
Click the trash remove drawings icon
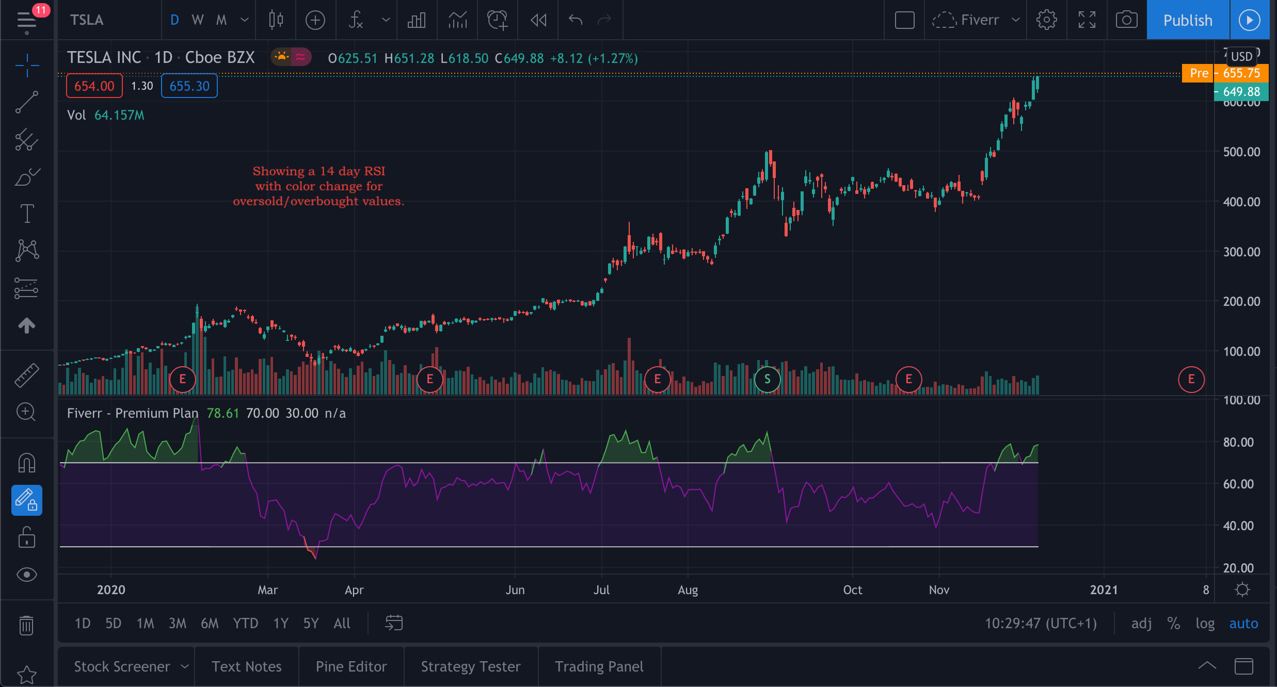pyautogui.click(x=27, y=625)
